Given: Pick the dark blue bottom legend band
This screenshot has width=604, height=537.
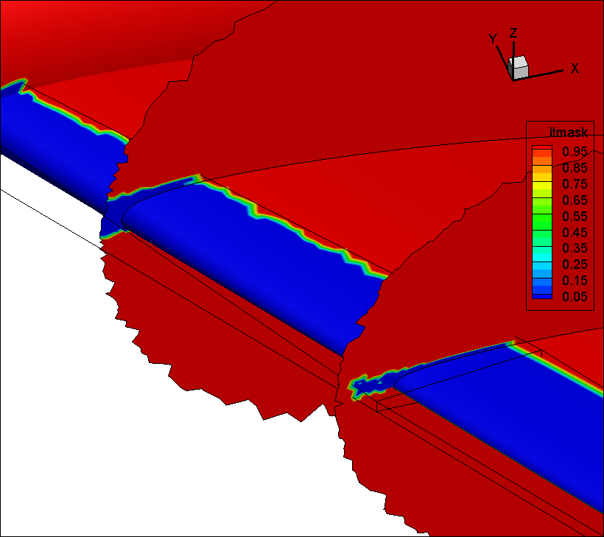Looking at the screenshot, I should (542, 296).
